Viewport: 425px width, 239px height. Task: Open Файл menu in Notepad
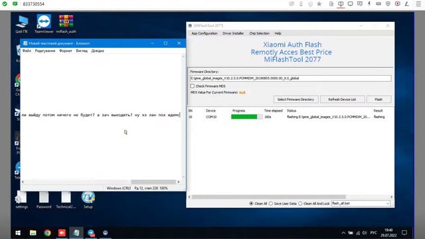(27, 50)
